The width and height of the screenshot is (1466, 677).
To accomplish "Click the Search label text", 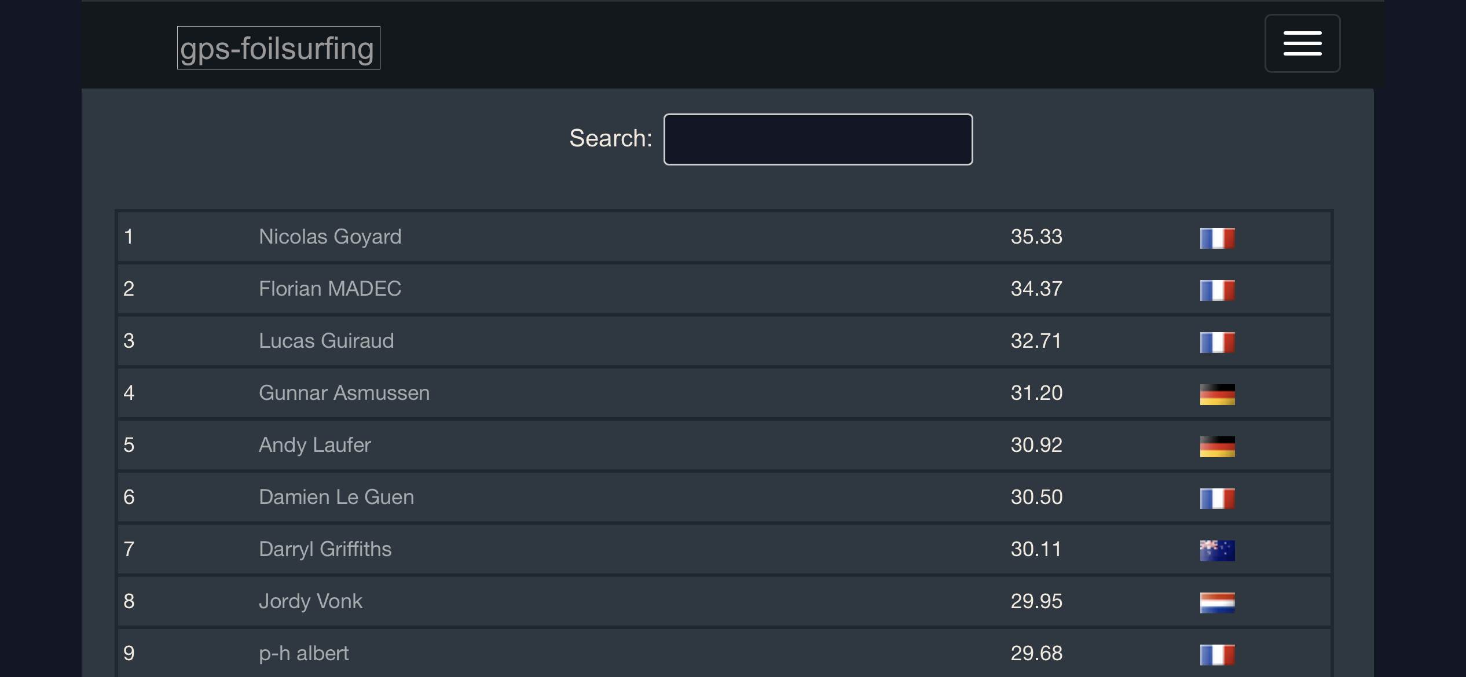I will click(610, 138).
